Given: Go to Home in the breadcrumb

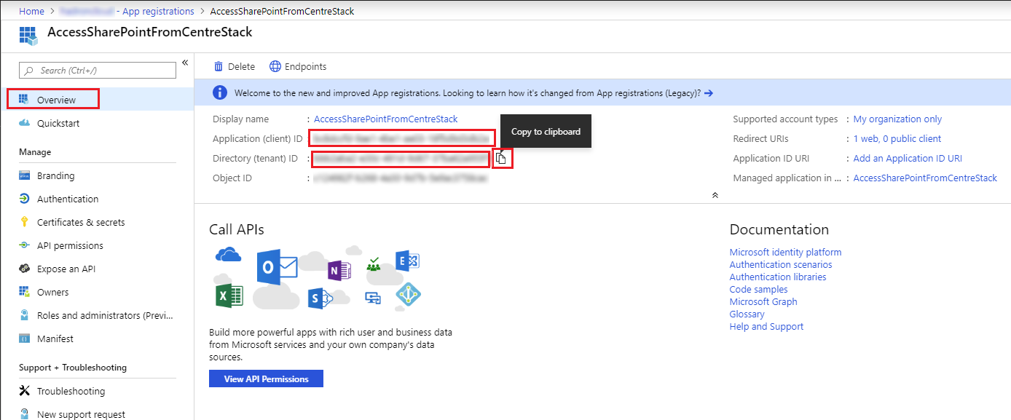Looking at the screenshot, I should (x=31, y=11).
